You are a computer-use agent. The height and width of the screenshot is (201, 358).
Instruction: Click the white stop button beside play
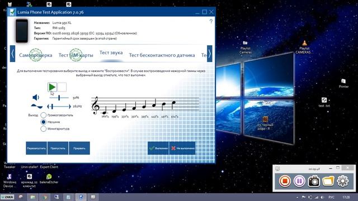point(62,87)
